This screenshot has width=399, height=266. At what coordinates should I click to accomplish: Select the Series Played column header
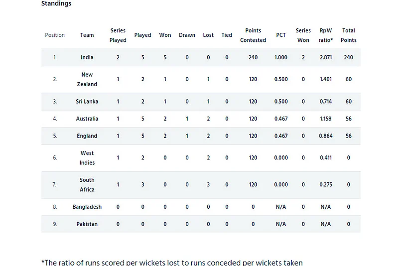pos(118,35)
